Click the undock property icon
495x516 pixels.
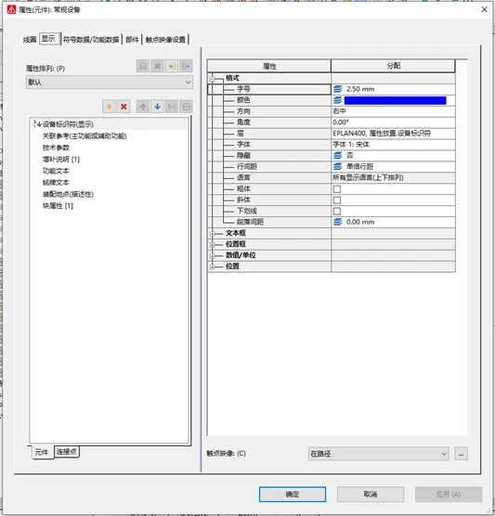[172, 107]
